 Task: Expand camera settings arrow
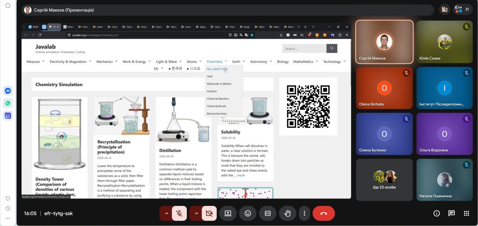pos(196,213)
